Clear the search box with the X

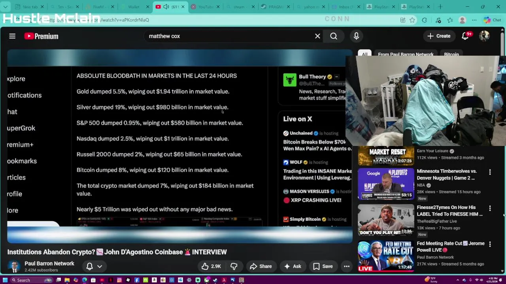(x=317, y=36)
